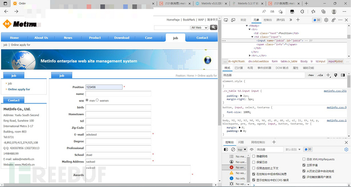Enable the 保留日志 checkbox
Screen dimensions: 351x187
(x=254, y=162)
